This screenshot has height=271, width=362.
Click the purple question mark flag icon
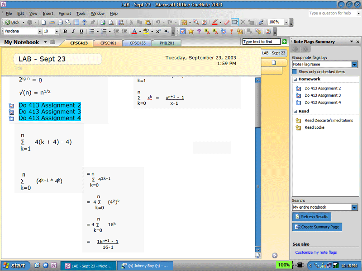[x=199, y=32]
